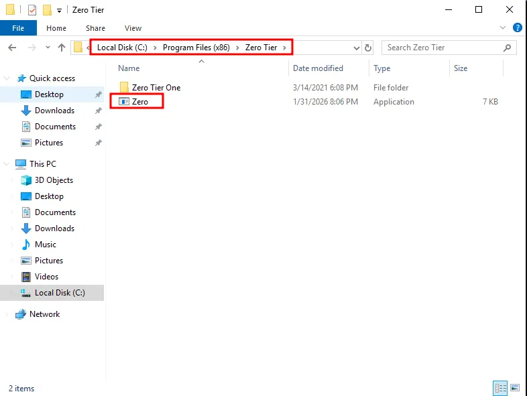Screen dimensions: 527x396
Task: Open the Share ribbon tab
Action: pos(95,28)
